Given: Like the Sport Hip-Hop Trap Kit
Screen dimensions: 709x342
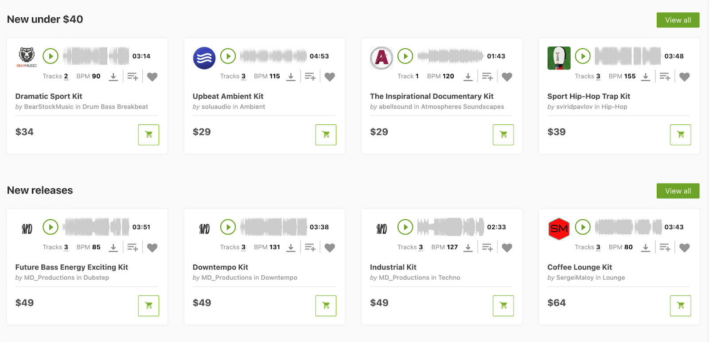Looking at the screenshot, I should click(x=685, y=77).
